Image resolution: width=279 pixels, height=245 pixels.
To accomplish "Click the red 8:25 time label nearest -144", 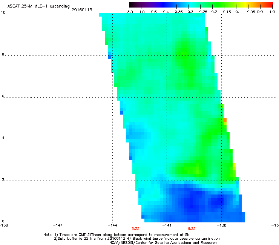I will coord(135,229).
